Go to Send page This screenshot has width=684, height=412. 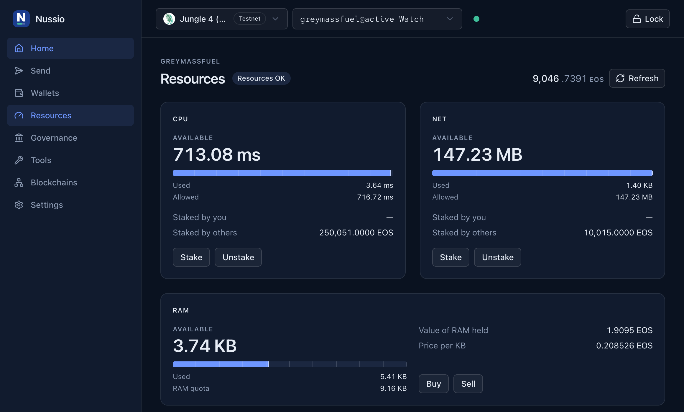coord(70,71)
